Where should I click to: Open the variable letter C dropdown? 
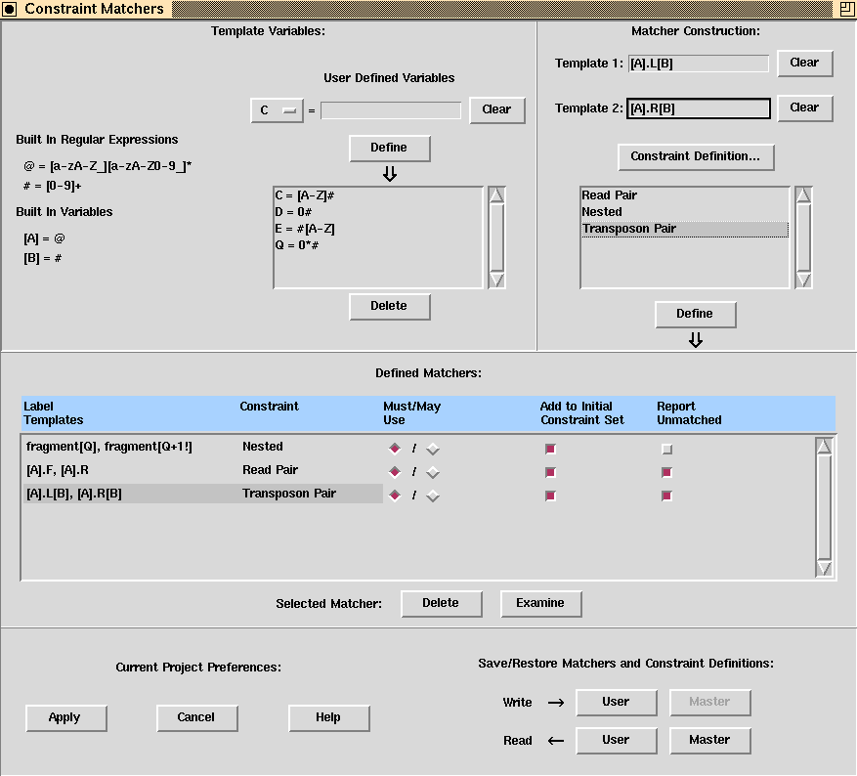[277, 110]
